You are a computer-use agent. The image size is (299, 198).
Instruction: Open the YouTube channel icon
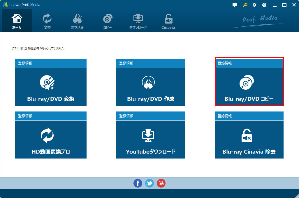(x=161, y=183)
